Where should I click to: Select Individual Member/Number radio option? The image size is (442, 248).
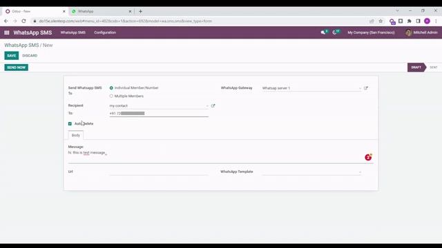pyautogui.click(x=111, y=88)
